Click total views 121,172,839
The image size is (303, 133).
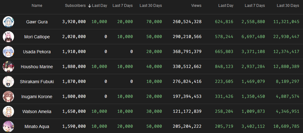pyautogui.click(x=187, y=112)
